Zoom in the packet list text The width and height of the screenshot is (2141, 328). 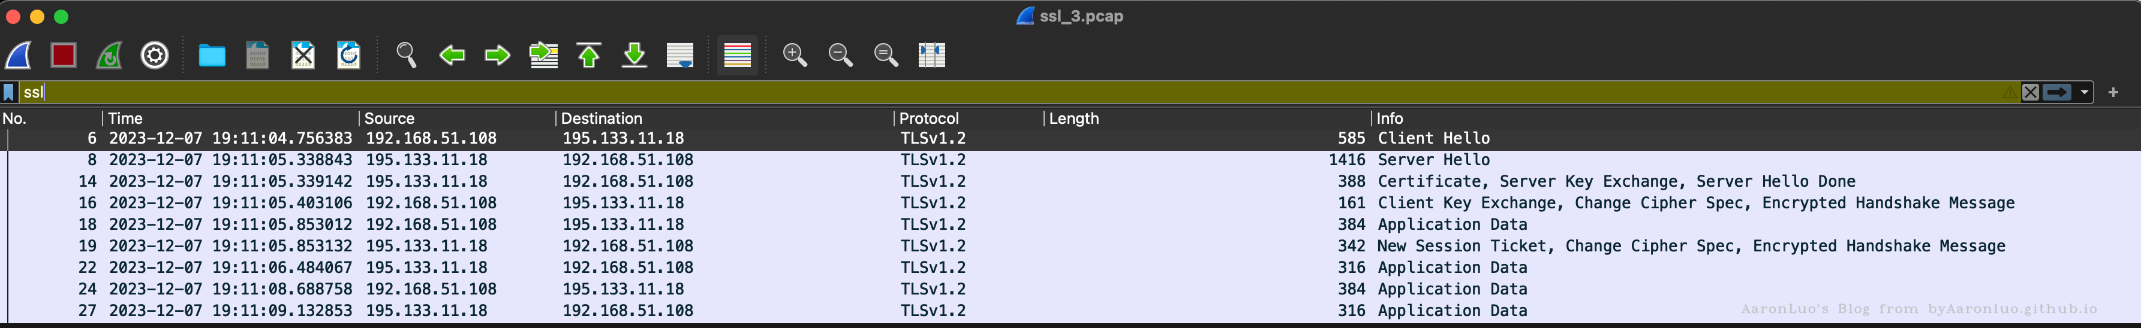coord(795,56)
